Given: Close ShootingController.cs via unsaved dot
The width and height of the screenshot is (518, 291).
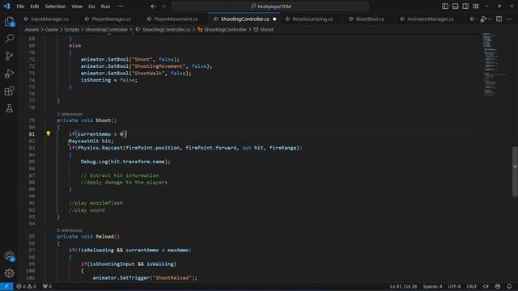Looking at the screenshot, I should [274, 19].
